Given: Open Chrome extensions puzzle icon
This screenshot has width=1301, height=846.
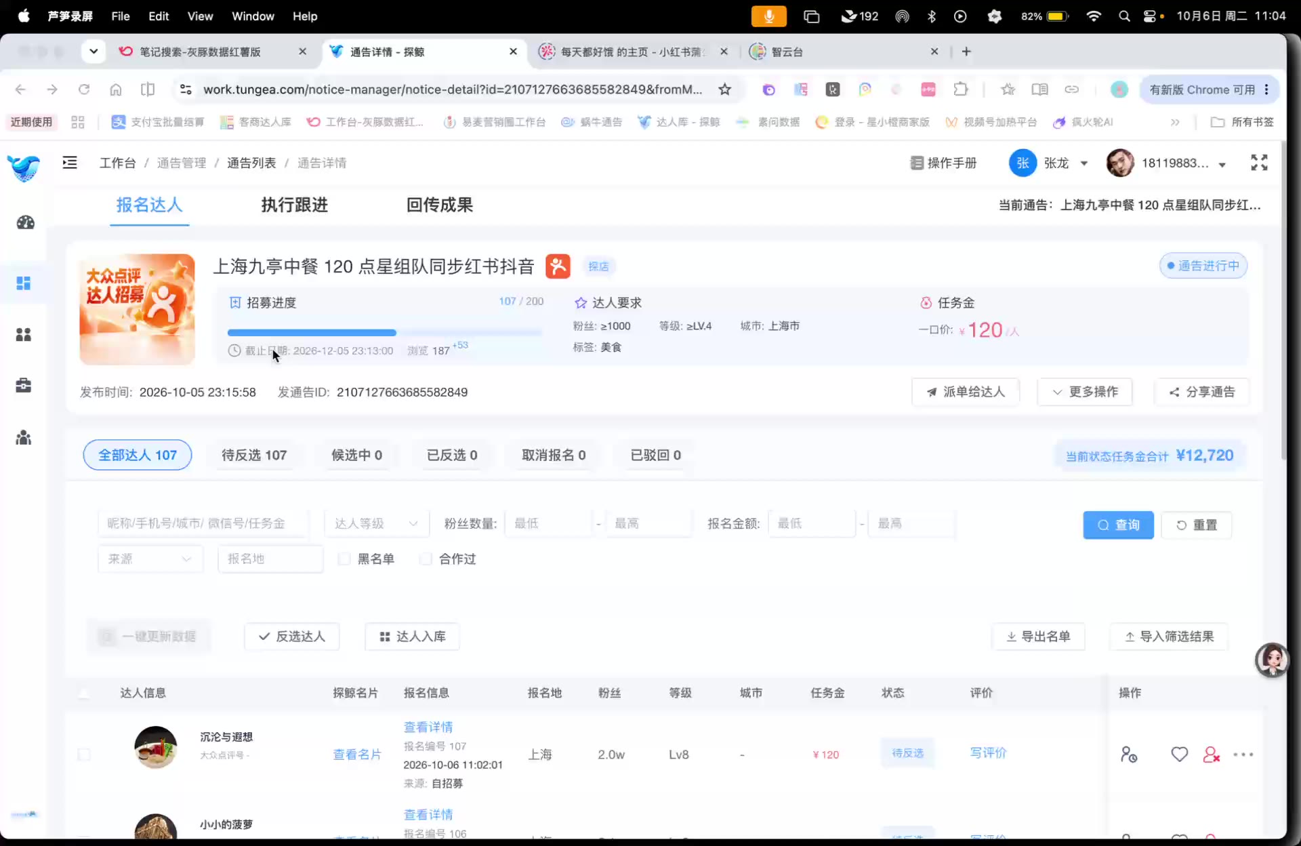Looking at the screenshot, I should pyautogui.click(x=960, y=89).
